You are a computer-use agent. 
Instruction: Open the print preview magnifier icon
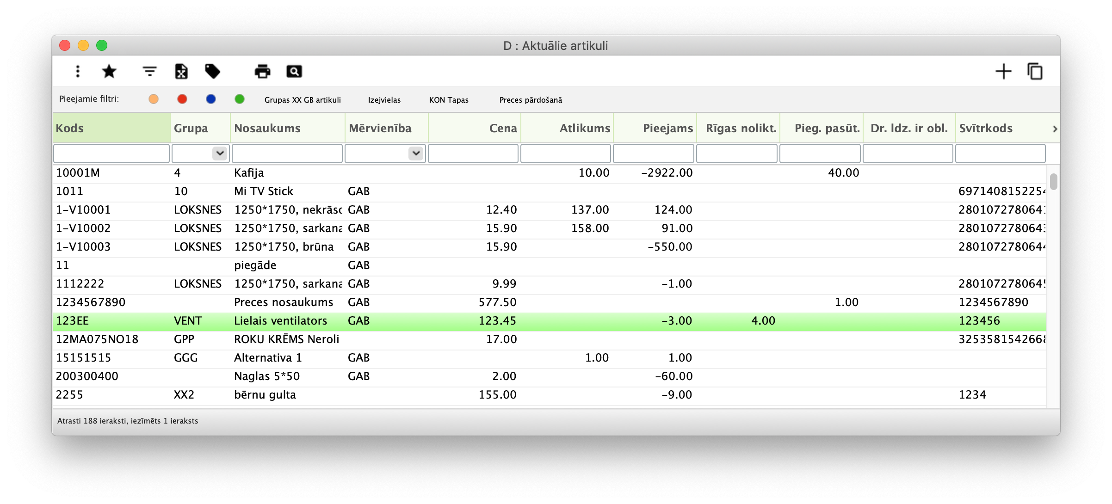coord(294,71)
